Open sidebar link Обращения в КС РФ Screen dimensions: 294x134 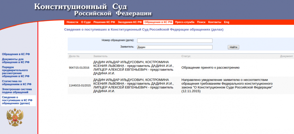(x=16, y=54)
